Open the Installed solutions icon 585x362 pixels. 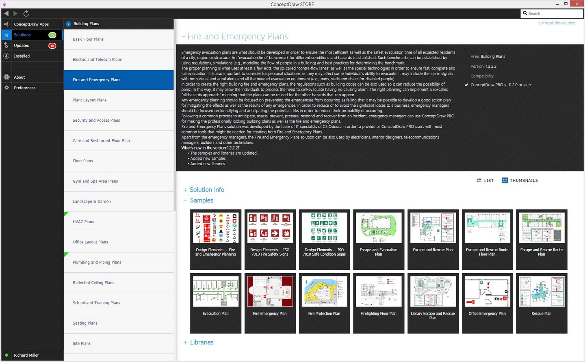(6, 56)
